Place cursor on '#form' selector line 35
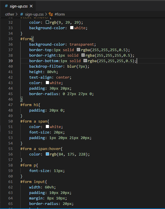The width and height of the screenshot is (165, 209). [26, 39]
